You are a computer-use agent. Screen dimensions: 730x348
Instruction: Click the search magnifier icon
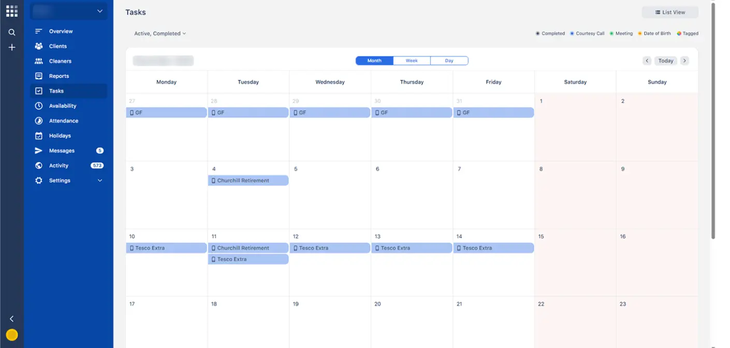(x=12, y=32)
